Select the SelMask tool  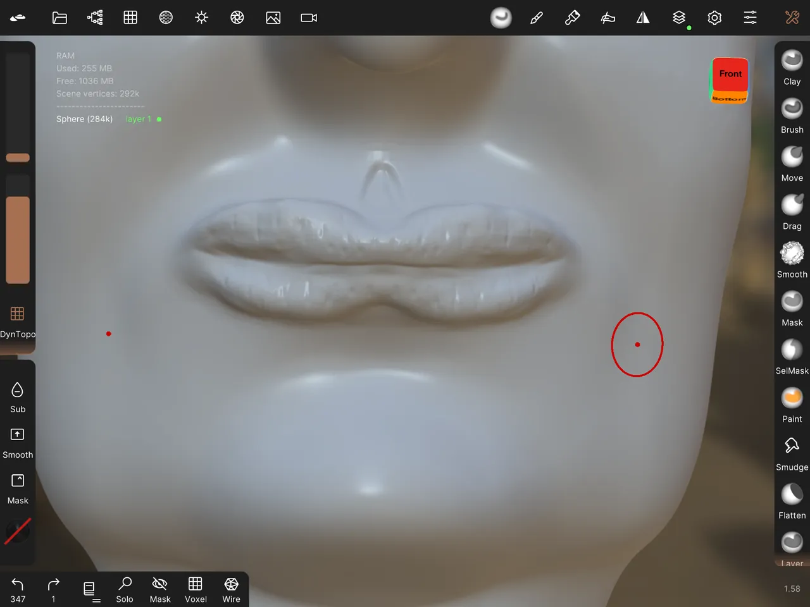[792, 357]
